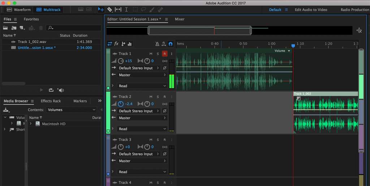Select the Razor tool in toolbar
370x186 pixels.
(110, 10)
